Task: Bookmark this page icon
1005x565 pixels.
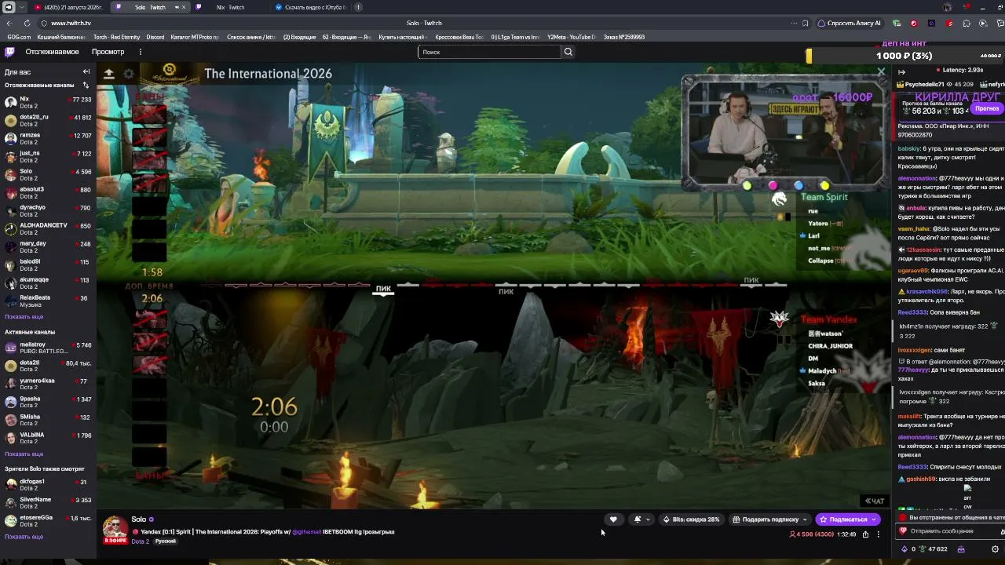Action: point(805,24)
